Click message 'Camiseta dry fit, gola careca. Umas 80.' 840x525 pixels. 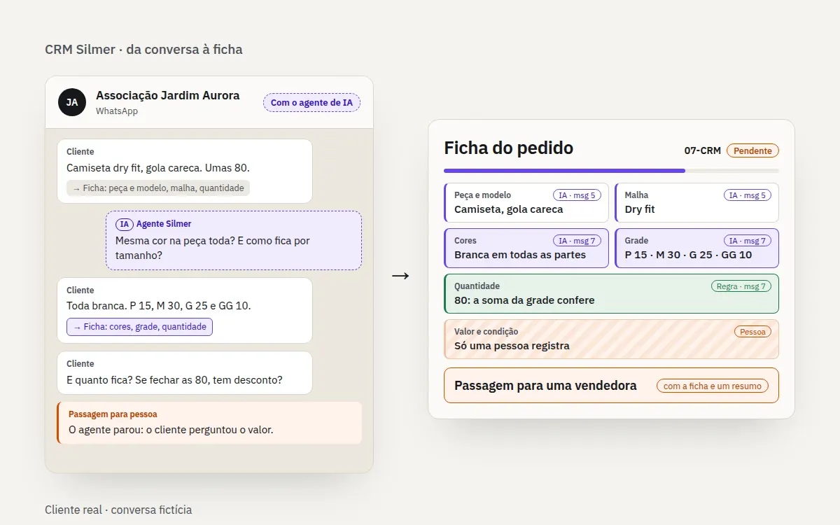158,168
